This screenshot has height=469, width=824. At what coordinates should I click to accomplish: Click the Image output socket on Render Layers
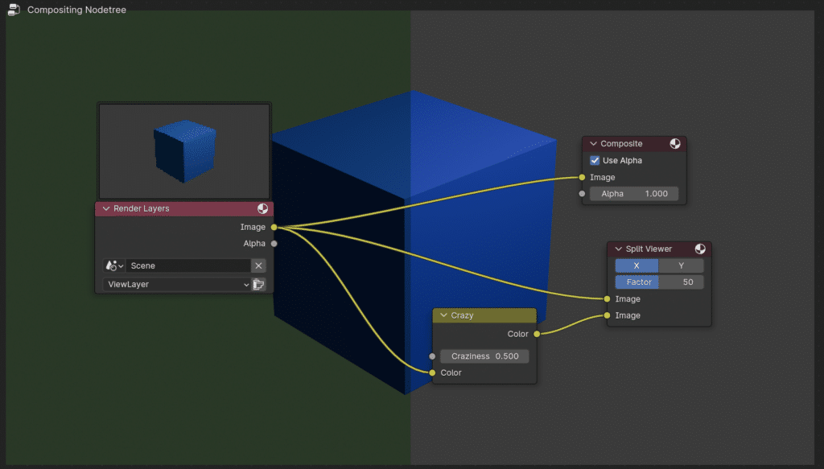coord(274,228)
